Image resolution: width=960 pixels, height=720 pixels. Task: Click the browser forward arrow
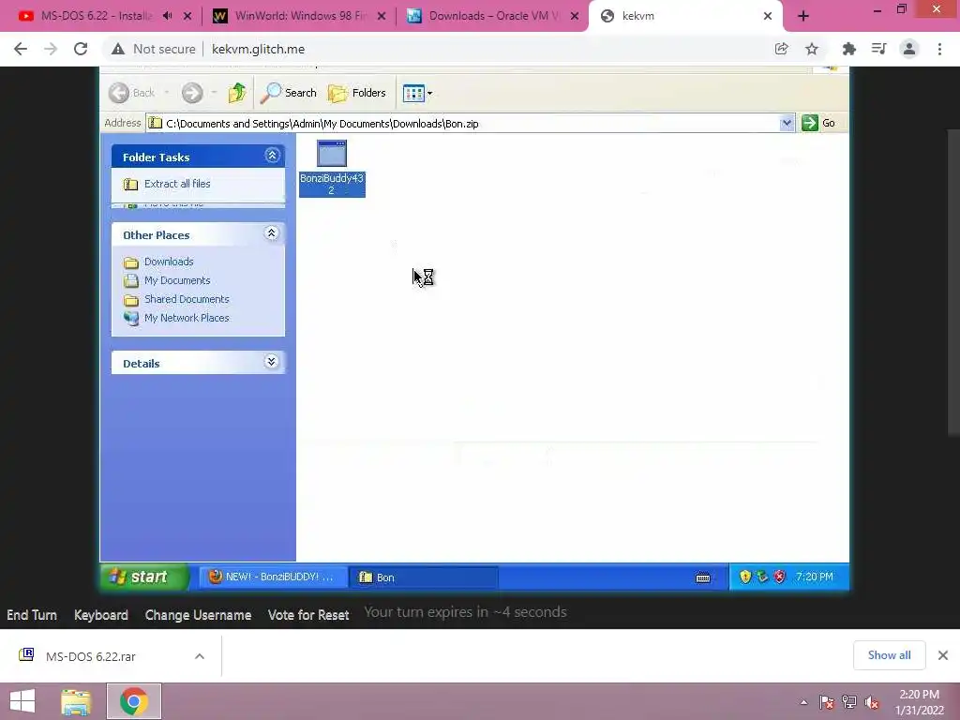(51, 49)
